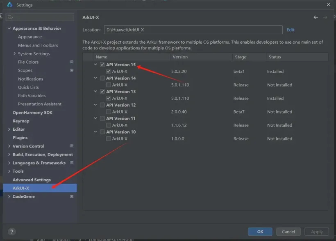Image resolution: width=336 pixels, height=241 pixels.
Task: Click the project-level badge icon beside Scopes
Action: coord(72,70)
